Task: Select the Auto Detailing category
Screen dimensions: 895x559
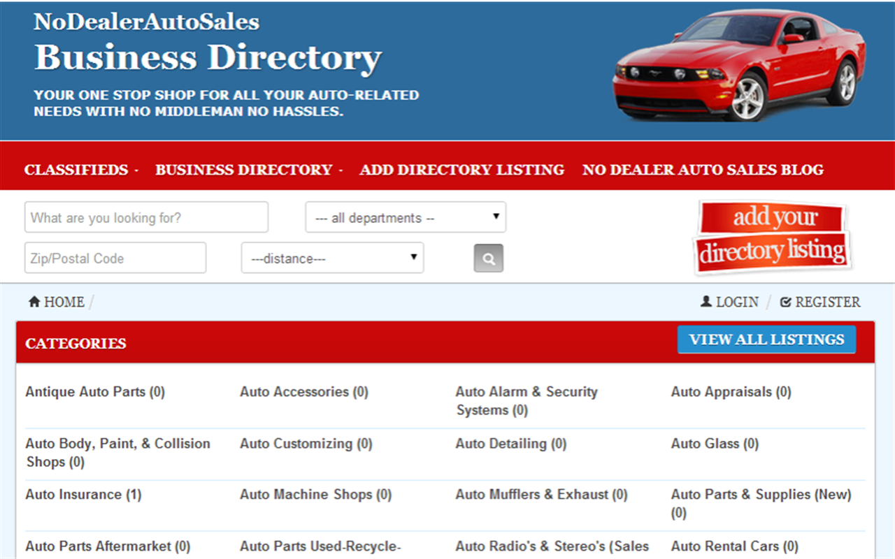Action: click(510, 443)
